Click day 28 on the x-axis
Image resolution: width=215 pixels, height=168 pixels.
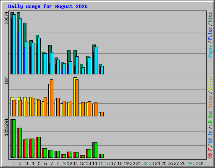(183, 163)
